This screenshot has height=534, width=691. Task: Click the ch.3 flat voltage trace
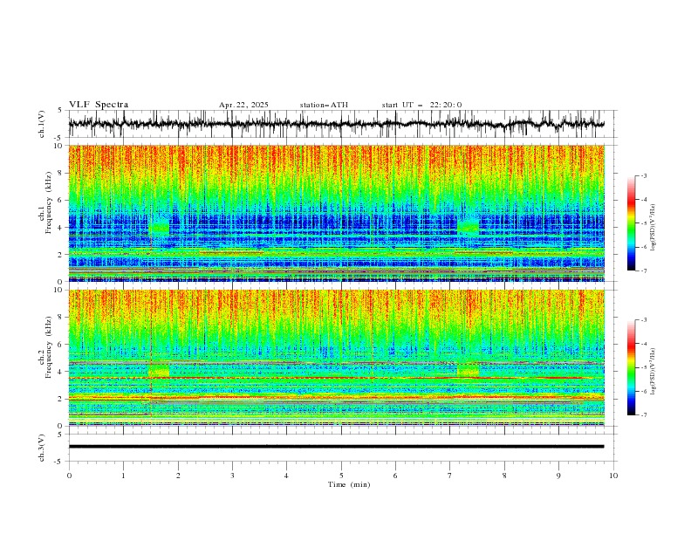(x=336, y=447)
